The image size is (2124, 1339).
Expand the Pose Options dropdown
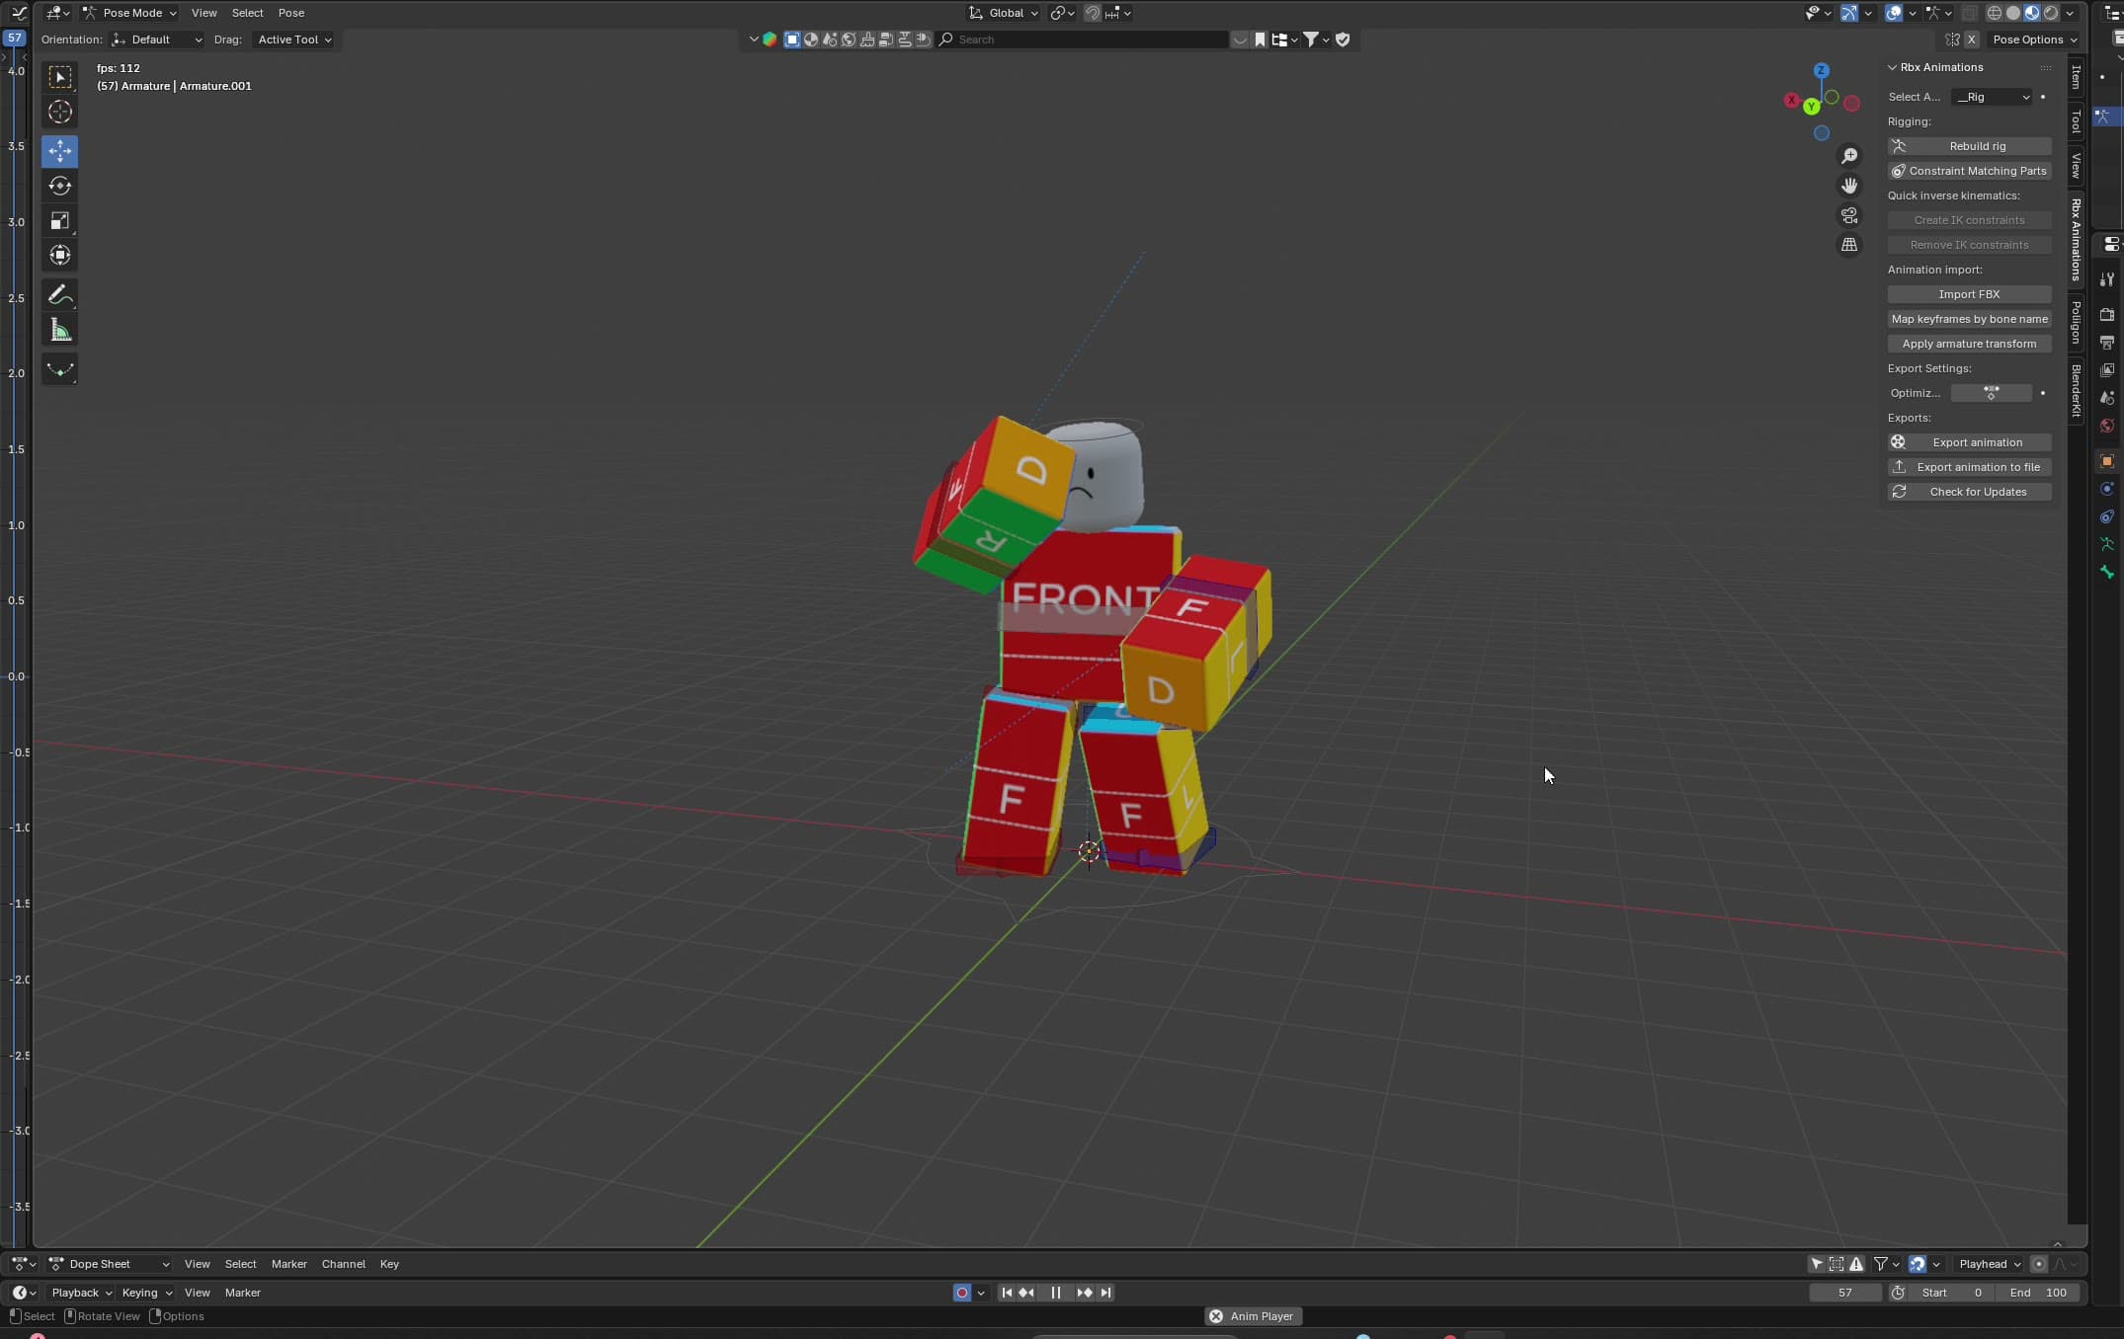pos(2034,39)
